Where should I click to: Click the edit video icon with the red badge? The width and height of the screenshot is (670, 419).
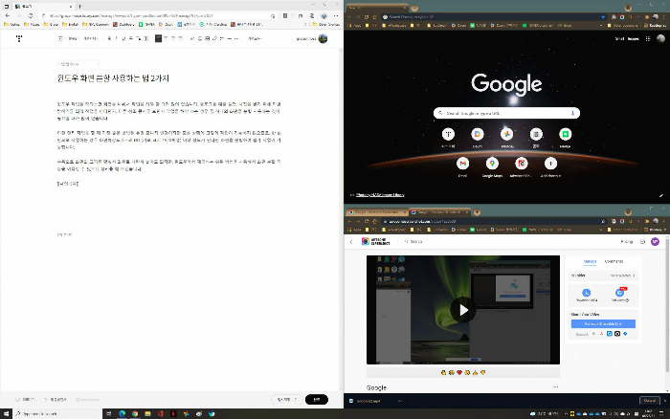[x=619, y=293]
